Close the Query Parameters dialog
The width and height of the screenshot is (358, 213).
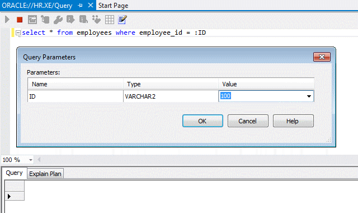(x=322, y=57)
